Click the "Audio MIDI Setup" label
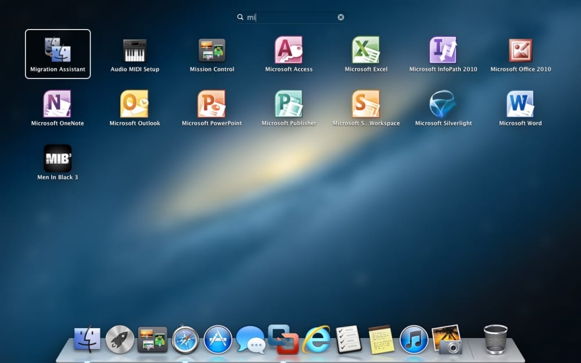The width and height of the screenshot is (581, 363). 135,69
